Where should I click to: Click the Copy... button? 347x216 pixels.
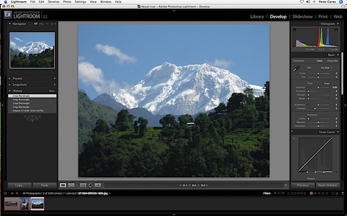pyautogui.click(x=20, y=185)
